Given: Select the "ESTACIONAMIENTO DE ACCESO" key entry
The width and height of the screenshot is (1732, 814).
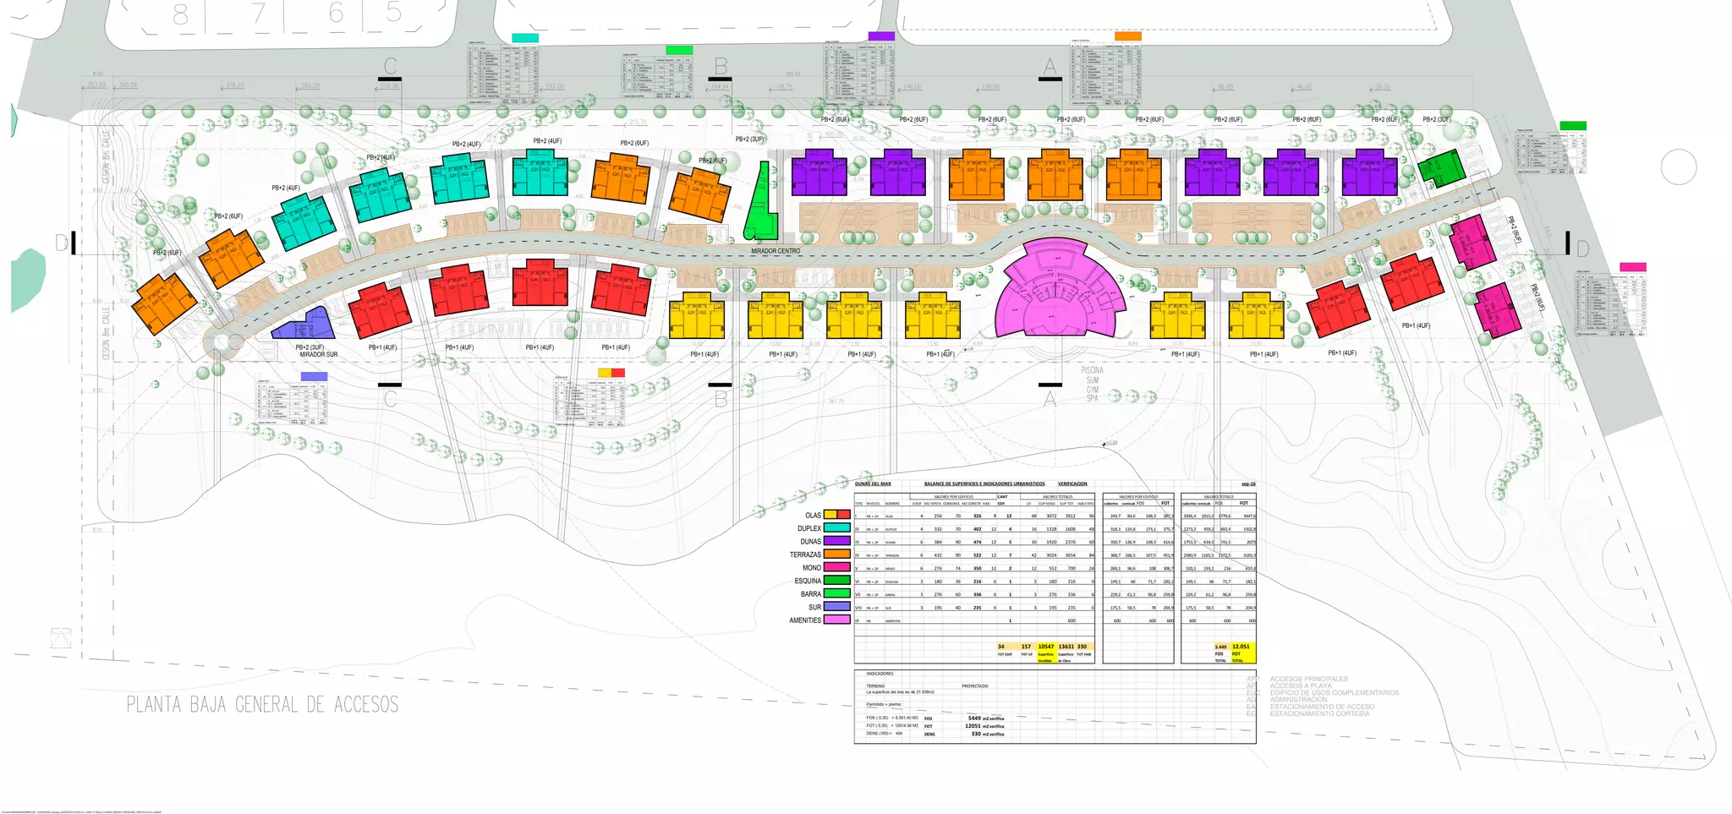Looking at the screenshot, I should coord(1322,707).
